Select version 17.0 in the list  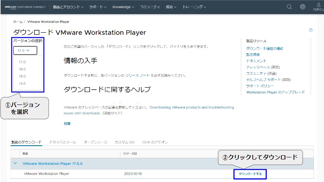tap(22, 62)
